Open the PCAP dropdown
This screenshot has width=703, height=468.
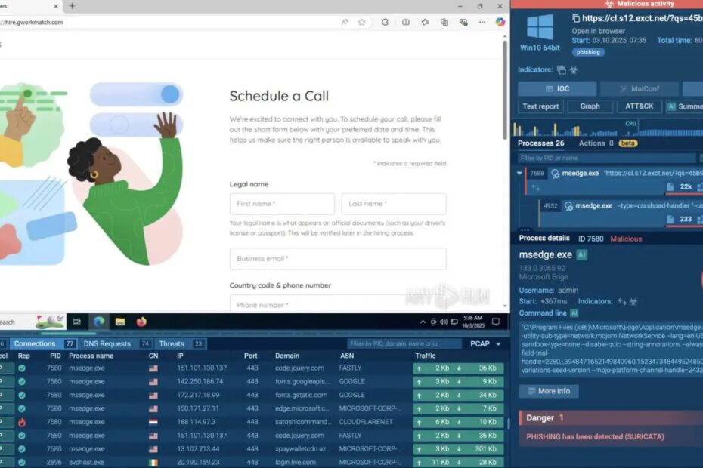pyautogui.click(x=485, y=344)
